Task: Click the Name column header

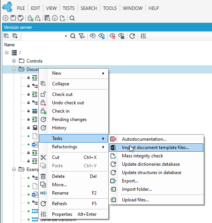Action: 9,45
